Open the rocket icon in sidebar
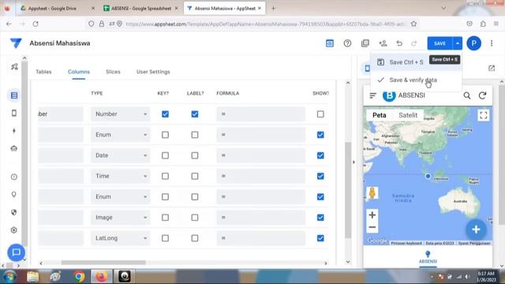This screenshot has height=284, width=505. (14, 66)
